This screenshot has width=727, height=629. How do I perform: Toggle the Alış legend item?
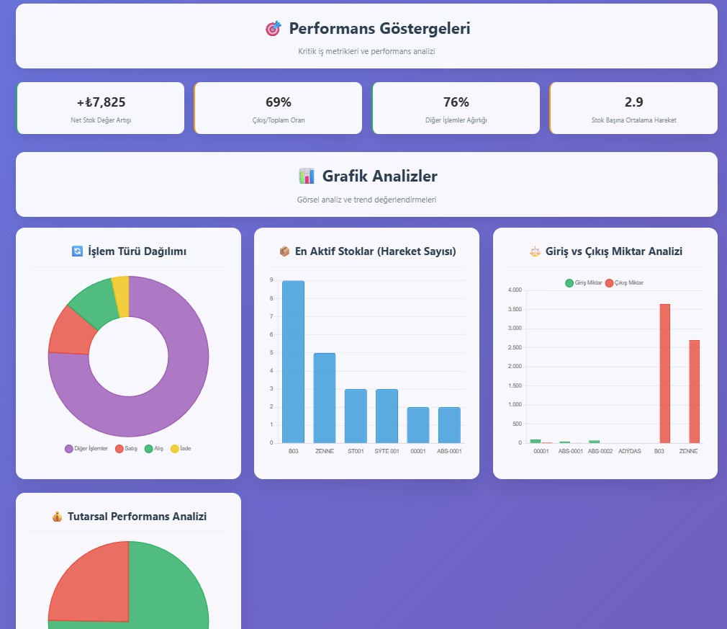coord(154,448)
